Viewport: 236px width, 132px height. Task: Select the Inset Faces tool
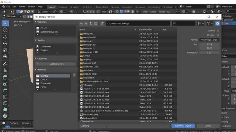click(5, 84)
